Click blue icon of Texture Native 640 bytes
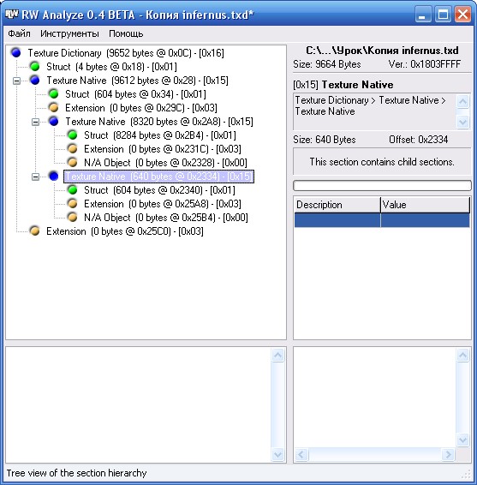Viewport: 477px width, 485px height. [54, 177]
